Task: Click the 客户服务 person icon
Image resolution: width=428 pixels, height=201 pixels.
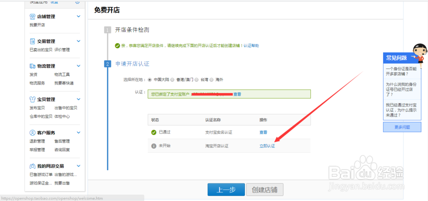Action: [33, 133]
